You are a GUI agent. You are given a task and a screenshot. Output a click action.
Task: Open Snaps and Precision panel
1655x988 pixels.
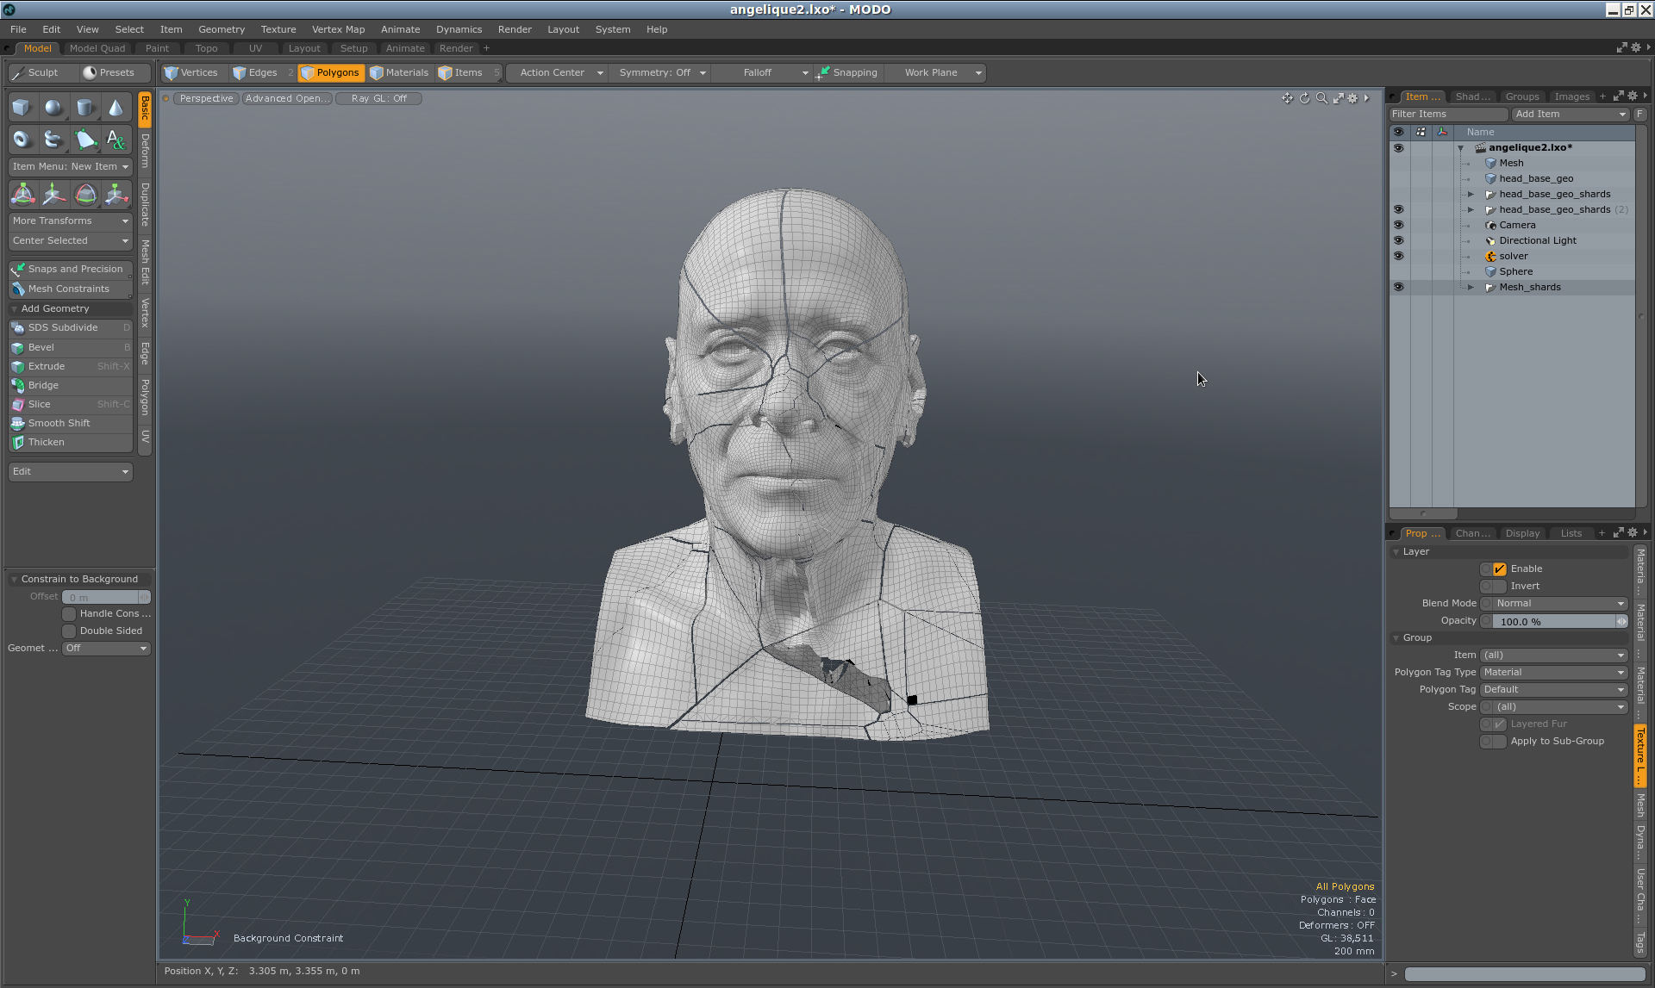[71, 269]
